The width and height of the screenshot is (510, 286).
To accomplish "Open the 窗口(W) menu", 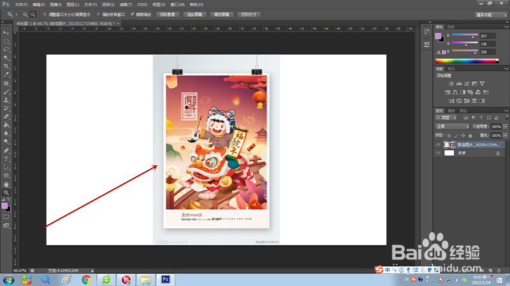I will click(x=178, y=4).
